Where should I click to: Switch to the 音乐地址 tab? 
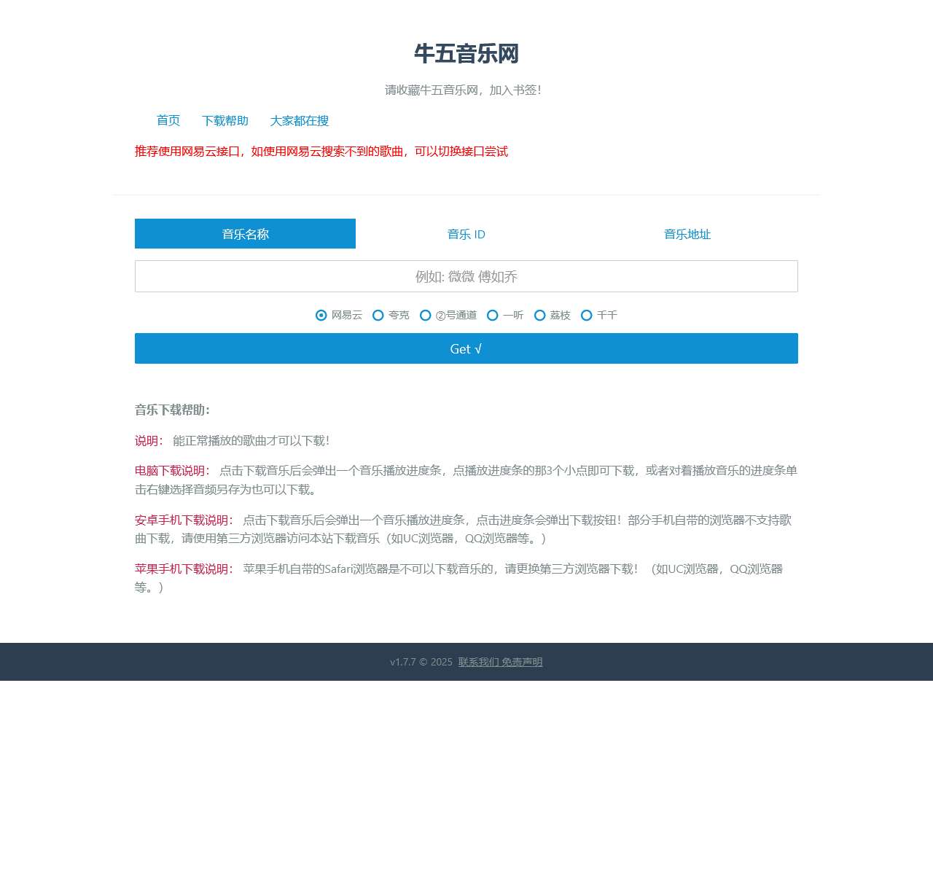click(687, 233)
